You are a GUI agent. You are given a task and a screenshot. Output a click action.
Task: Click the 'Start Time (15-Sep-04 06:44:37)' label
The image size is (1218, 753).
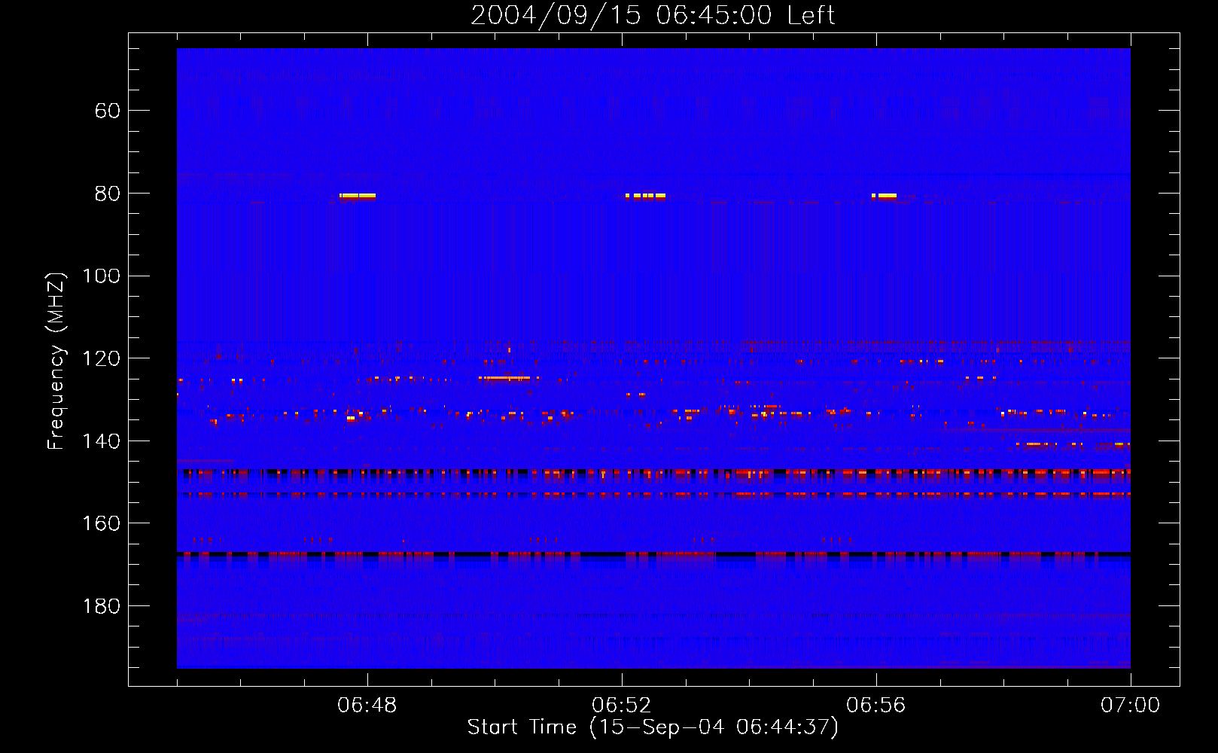tap(653, 727)
